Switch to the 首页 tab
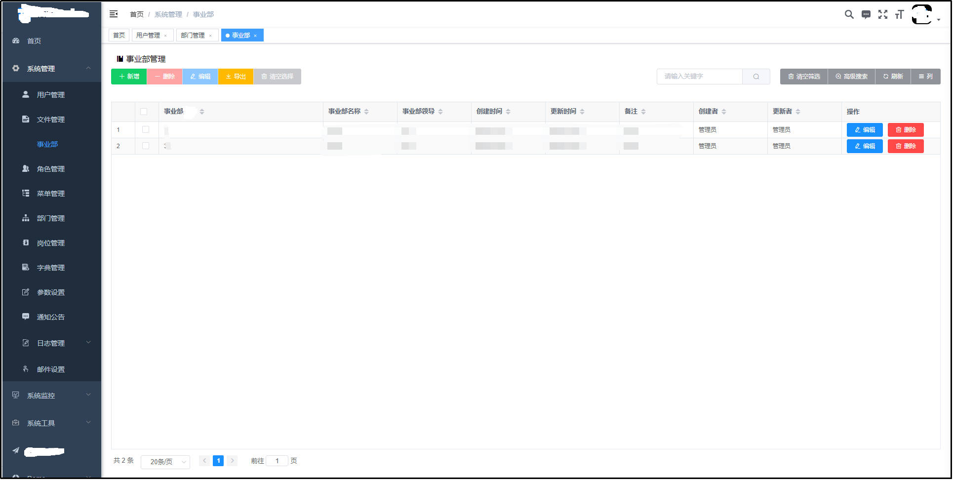This screenshot has width=953, height=480. (x=119, y=35)
